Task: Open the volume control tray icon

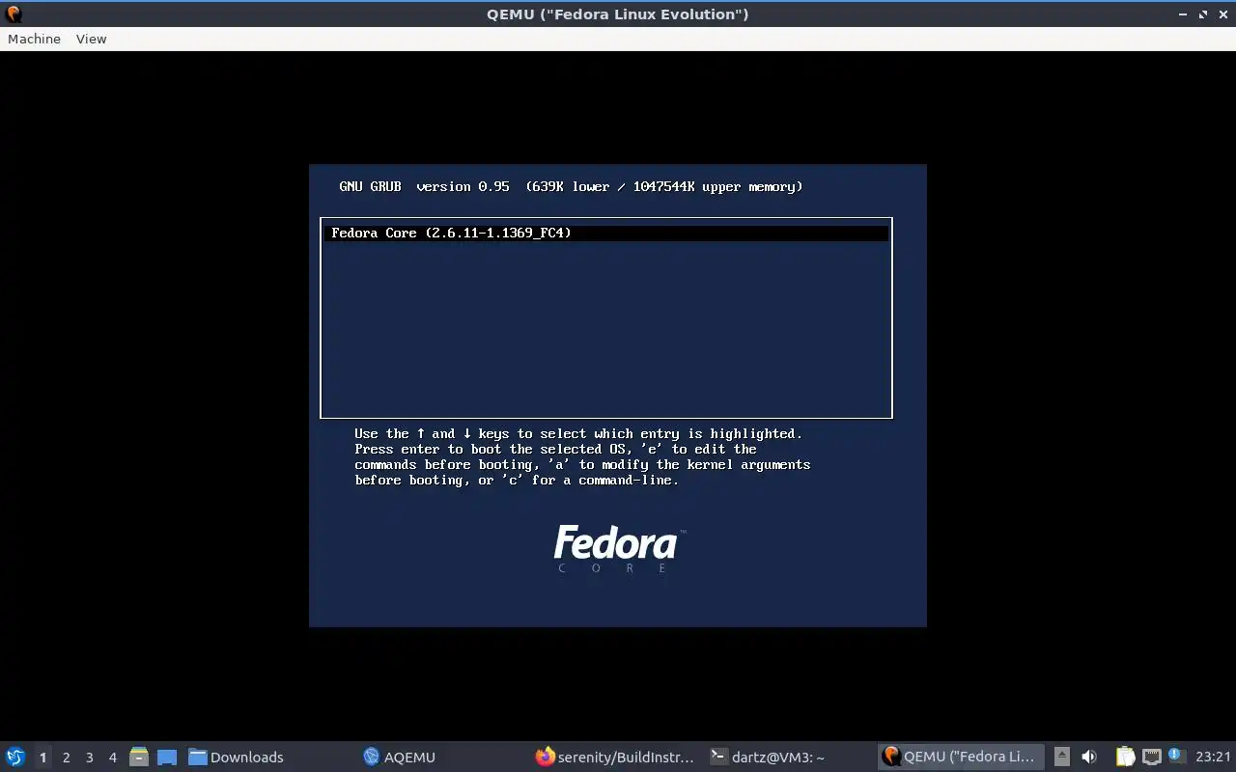Action: tap(1089, 757)
